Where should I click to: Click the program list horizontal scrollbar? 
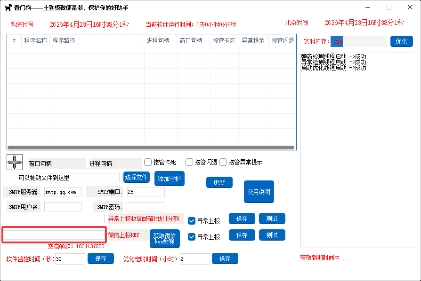coord(151,147)
